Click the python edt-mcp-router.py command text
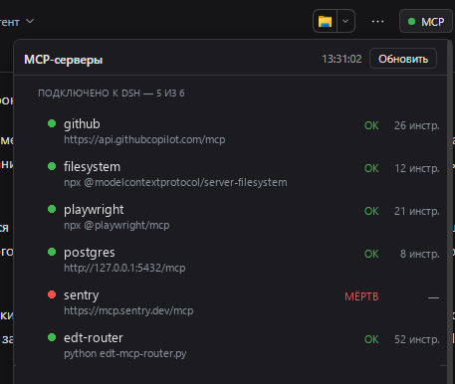The width and height of the screenshot is (455, 384). point(125,354)
